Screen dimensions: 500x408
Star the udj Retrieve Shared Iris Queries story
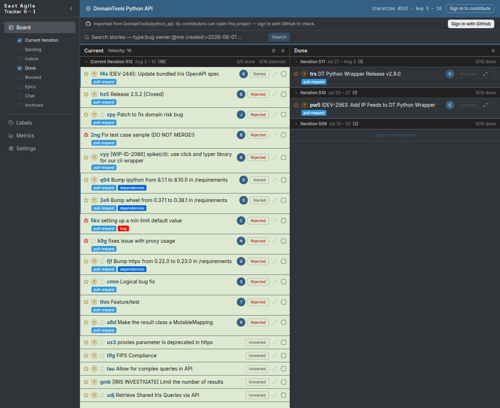click(86, 395)
